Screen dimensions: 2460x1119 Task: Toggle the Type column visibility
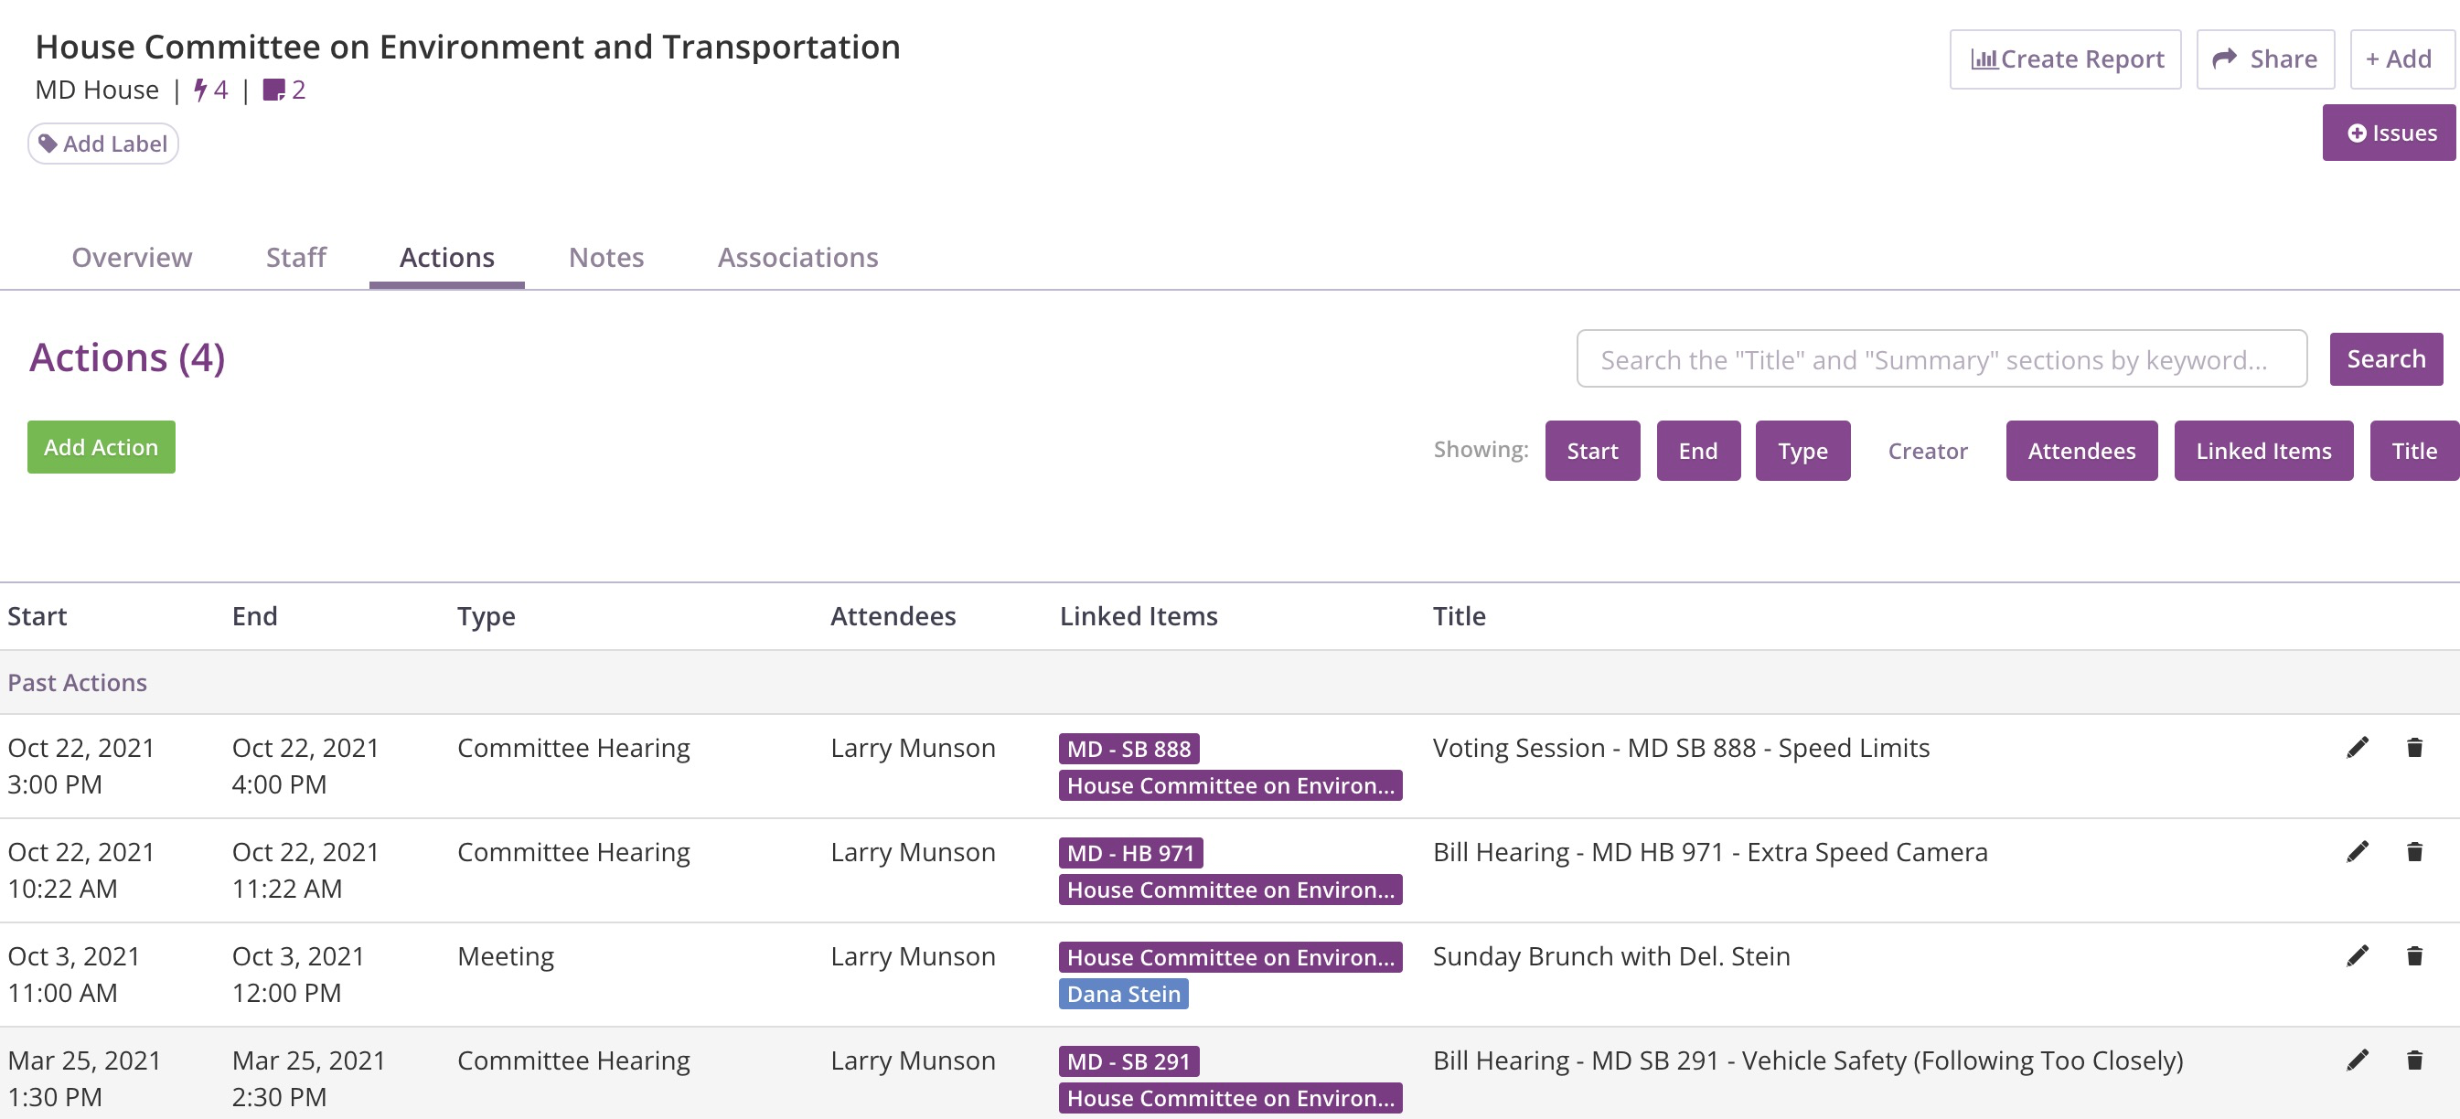(1802, 451)
